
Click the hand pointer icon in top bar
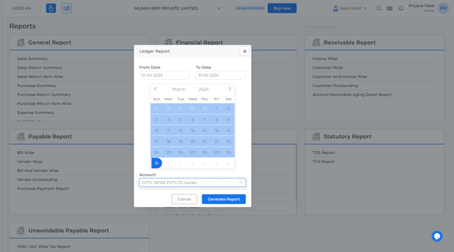pyautogui.click(x=51, y=8)
